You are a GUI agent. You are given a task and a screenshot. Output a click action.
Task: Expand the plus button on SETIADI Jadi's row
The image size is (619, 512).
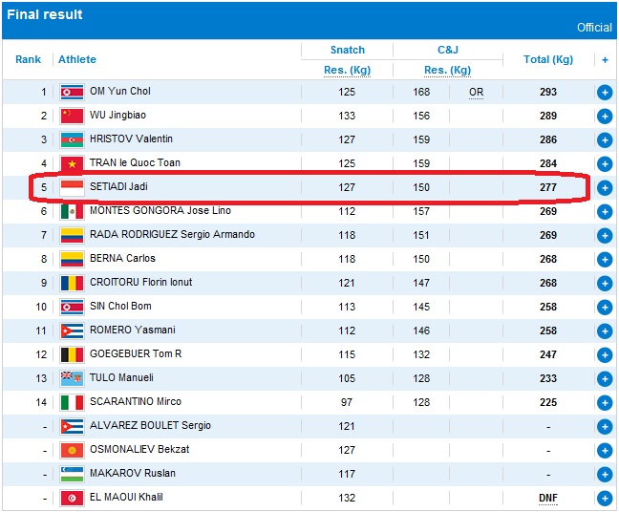click(x=604, y=187)
